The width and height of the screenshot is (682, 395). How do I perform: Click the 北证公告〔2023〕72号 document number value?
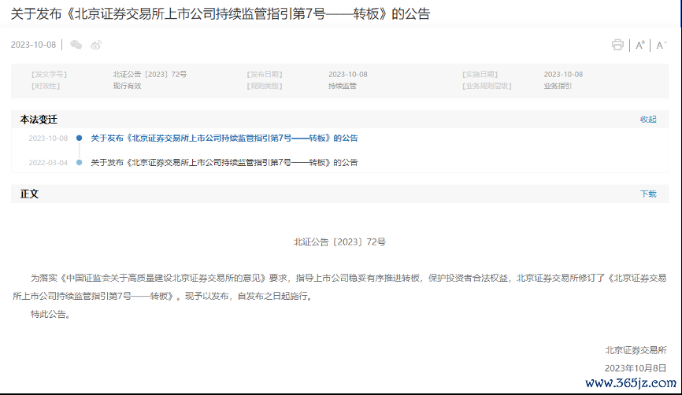click(x=150, y=74)
